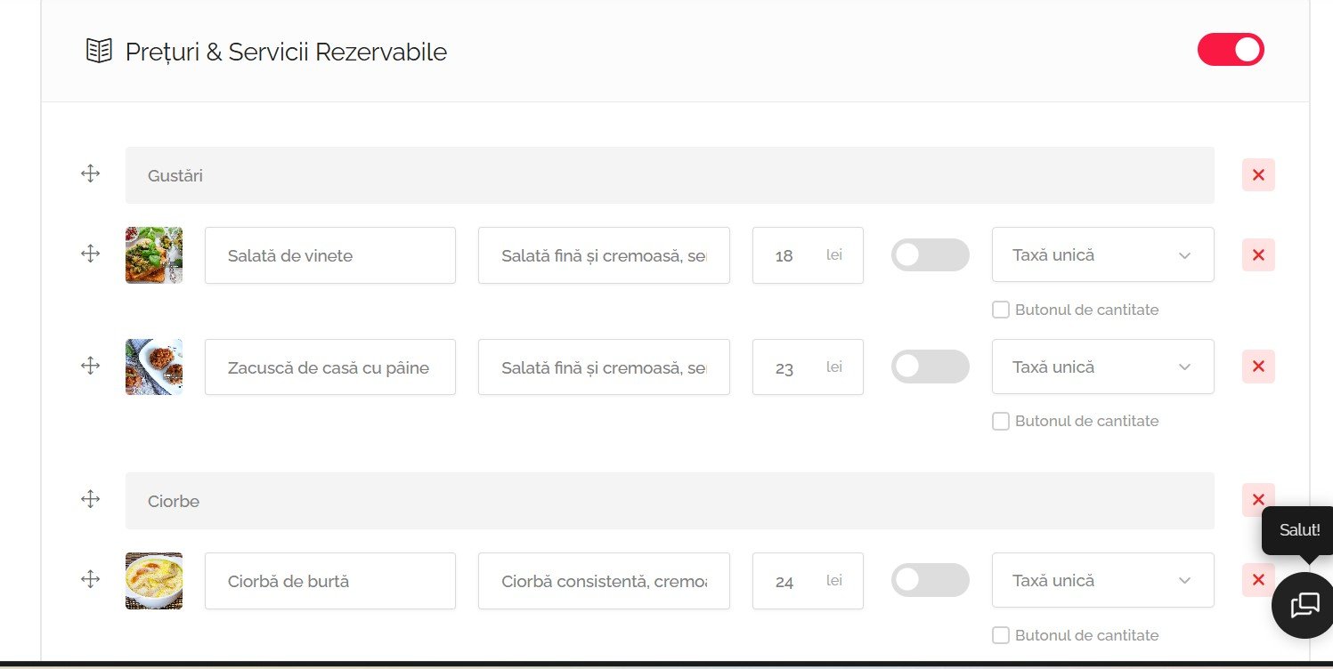Open the Taxă unică dropdown for Ciorbă de burtă
The height and width of the screenshot is (669, 1333).
[1102, 580]
